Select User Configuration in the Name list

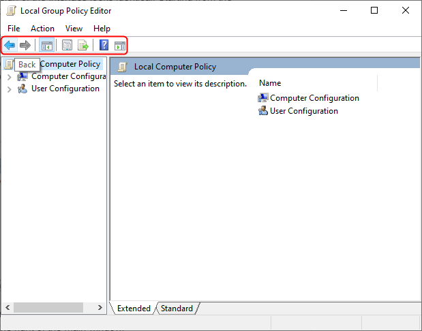(304, 111)
